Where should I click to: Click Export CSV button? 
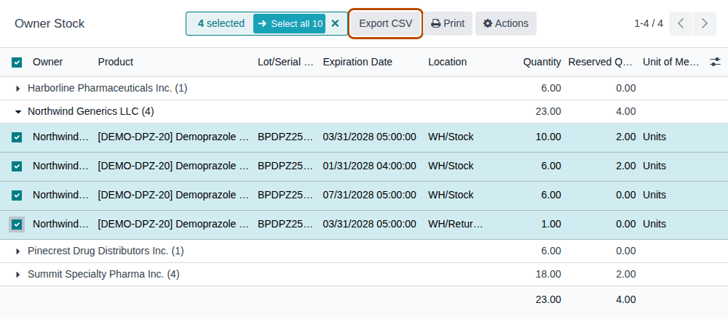[385, 24]
